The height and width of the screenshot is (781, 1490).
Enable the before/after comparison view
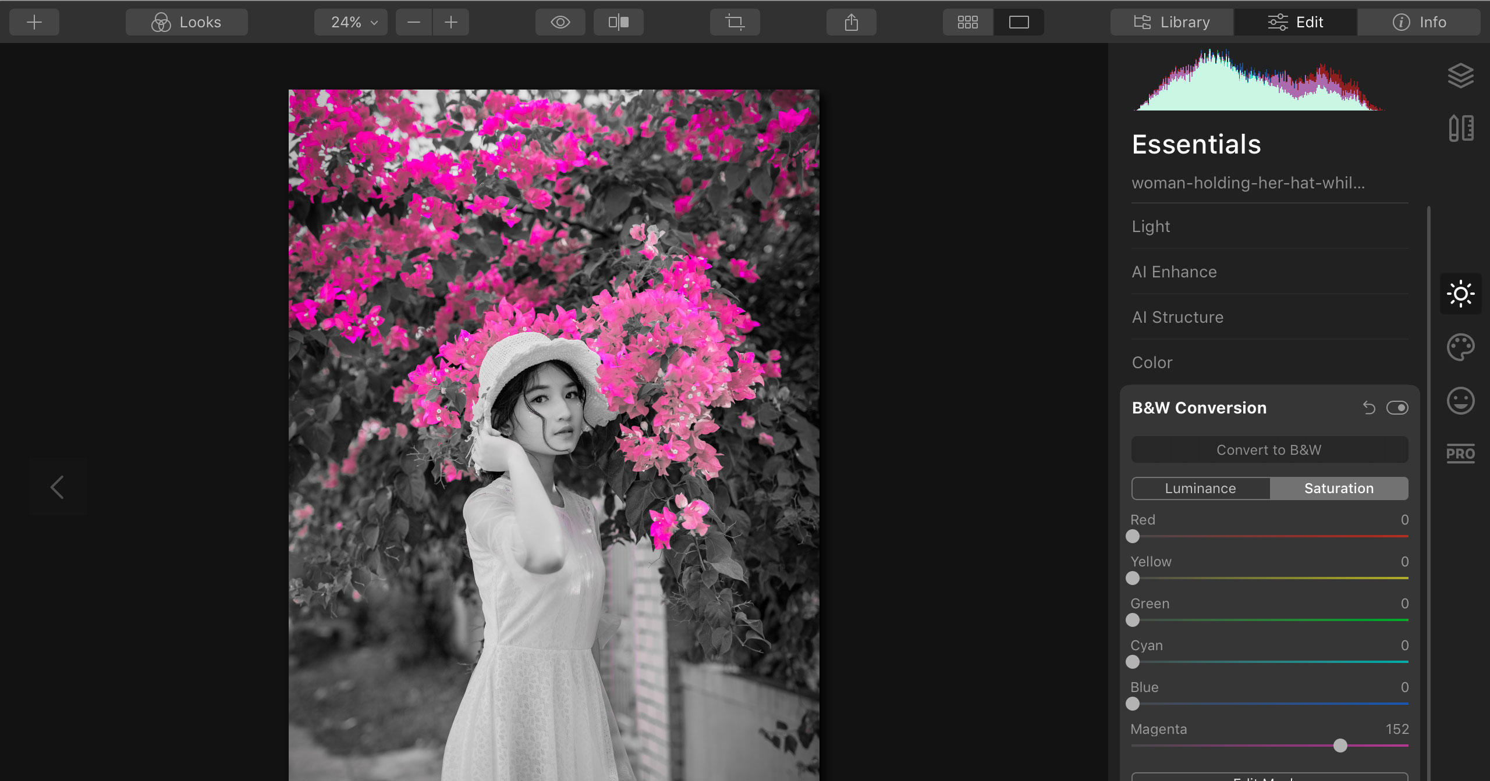(x=618, y=22)
